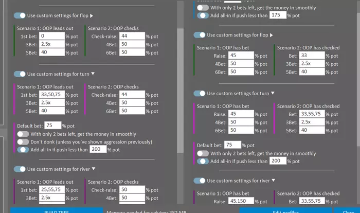Click turn 6Bet field under 'OOP has bet'
Image resolution: width=360 pixels, height=213 pixels.
coord(241,130)
